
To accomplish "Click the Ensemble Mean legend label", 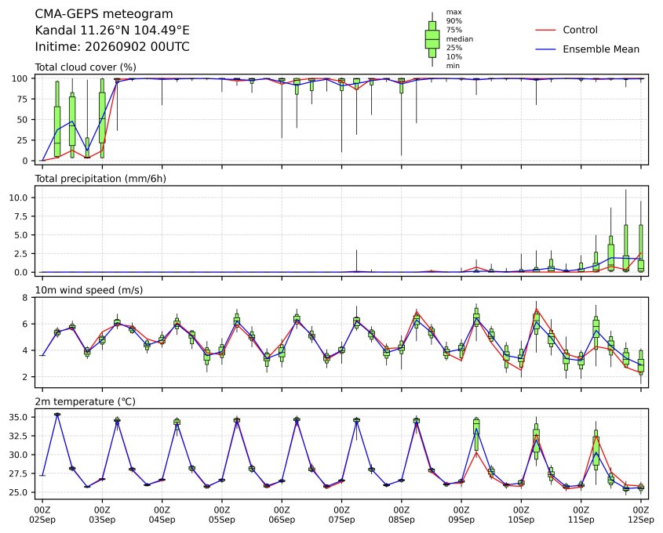I will 601,49.
